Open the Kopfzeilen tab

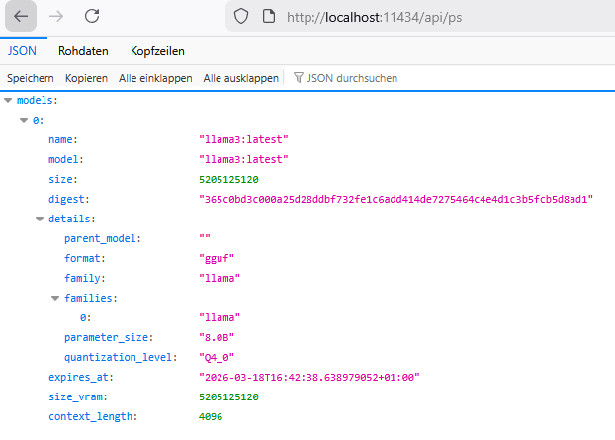(x=156, y=51)
